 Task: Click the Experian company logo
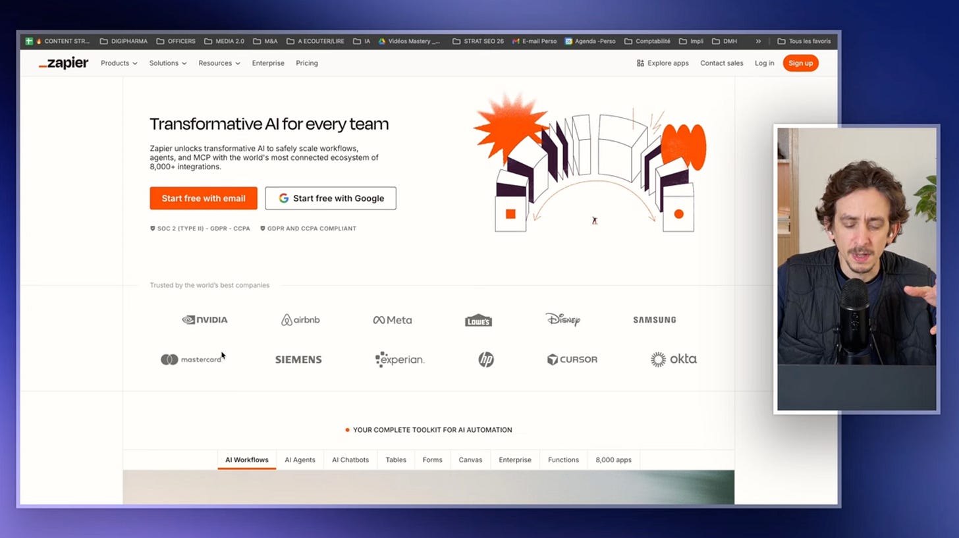tap(400, 360)
